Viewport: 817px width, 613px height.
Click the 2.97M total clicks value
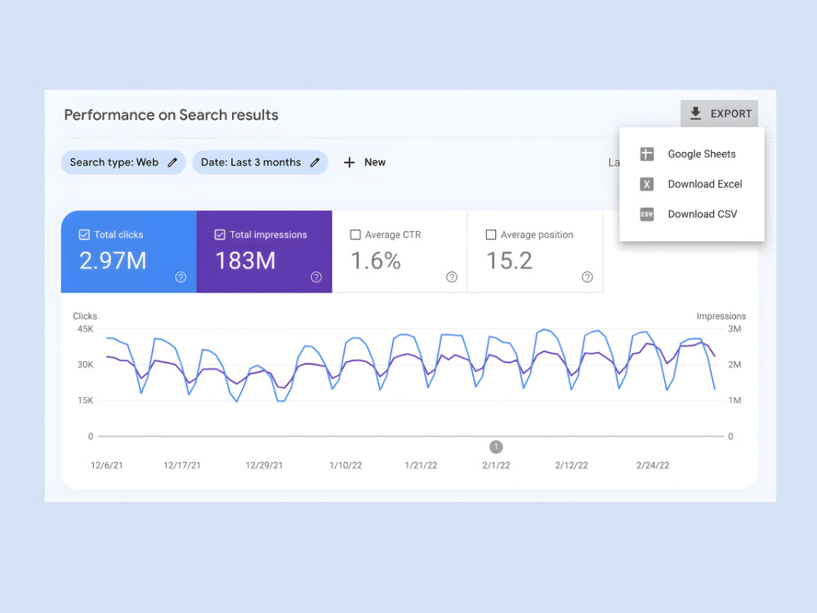tap(113, 261)
